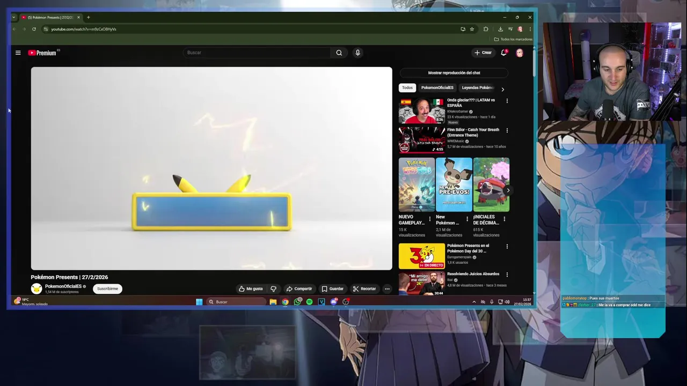Open Chrome downloads icon
The height and width of the screenshot is (386, 687).
tap(500, 29)
